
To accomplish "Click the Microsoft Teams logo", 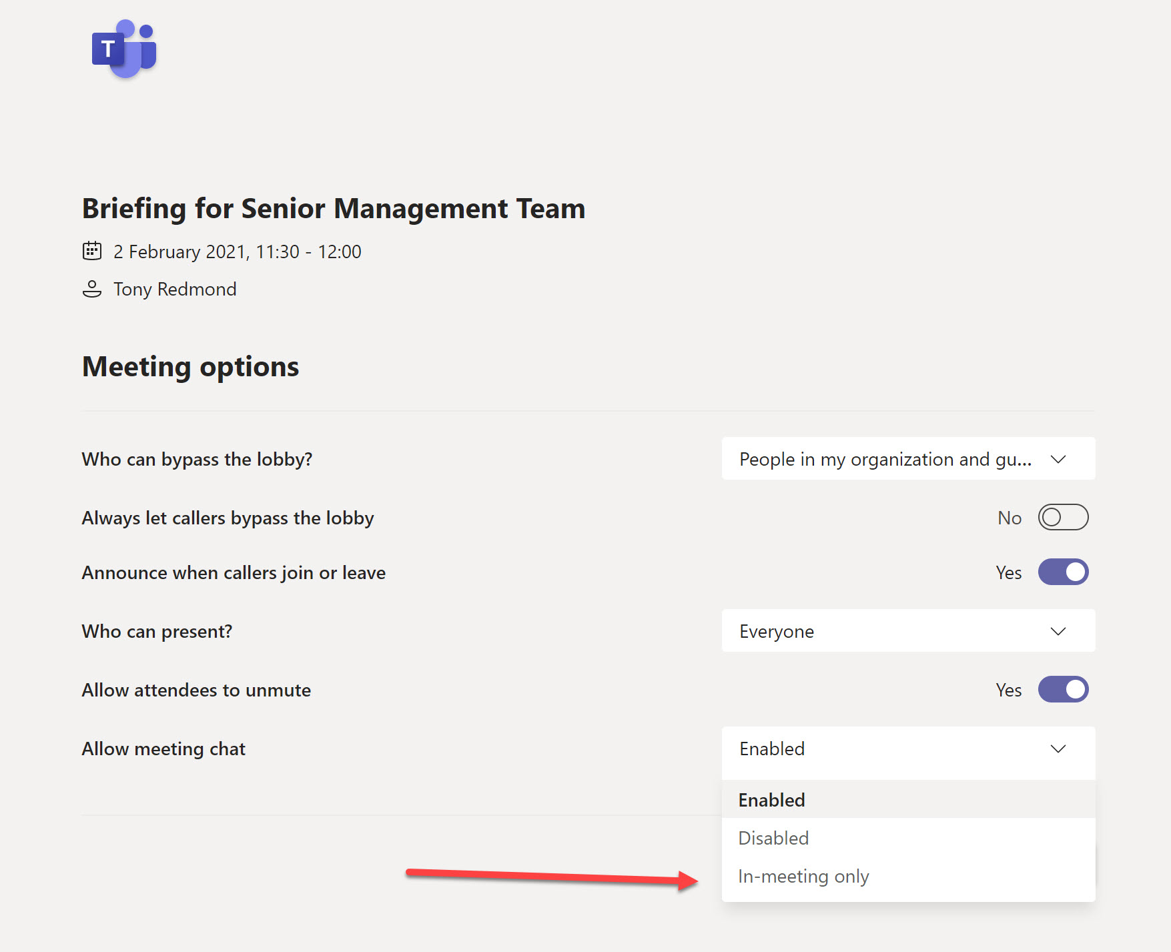I will coord(124,49).
